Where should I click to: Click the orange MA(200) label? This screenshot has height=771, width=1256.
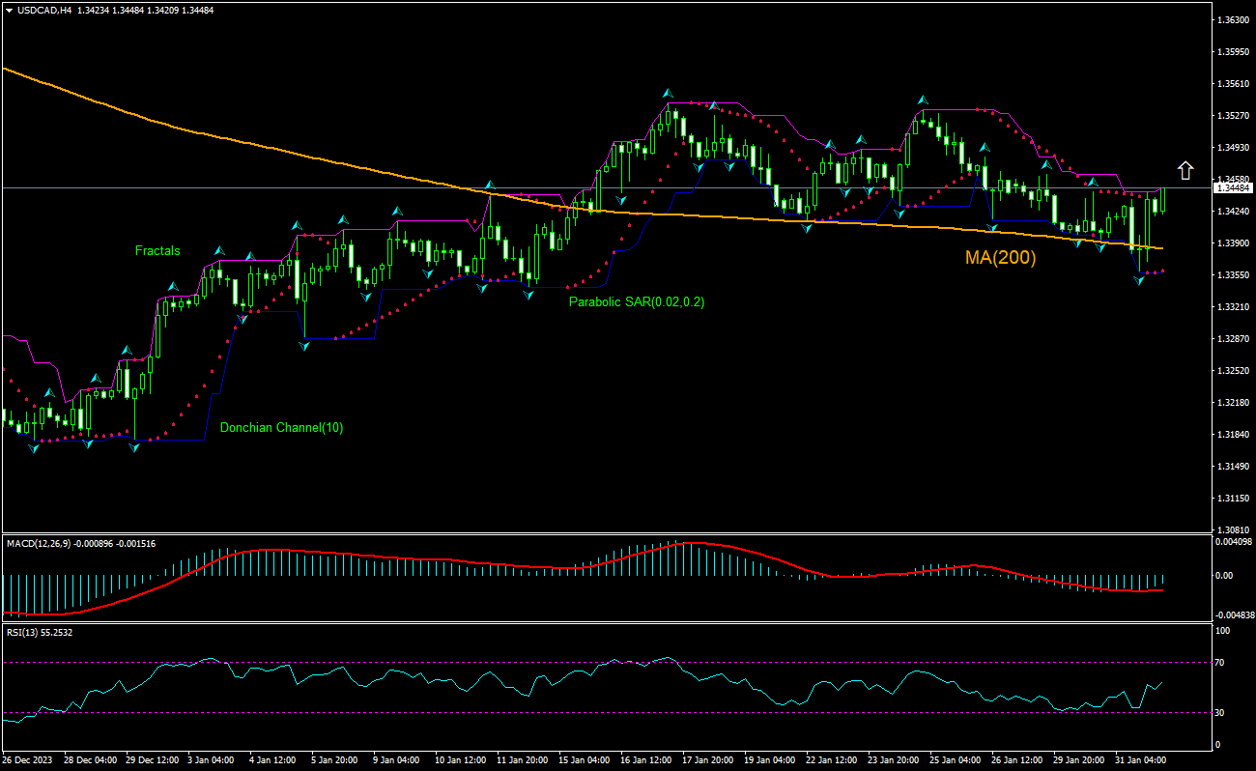pyautogui.click(x=1000, y=258)
